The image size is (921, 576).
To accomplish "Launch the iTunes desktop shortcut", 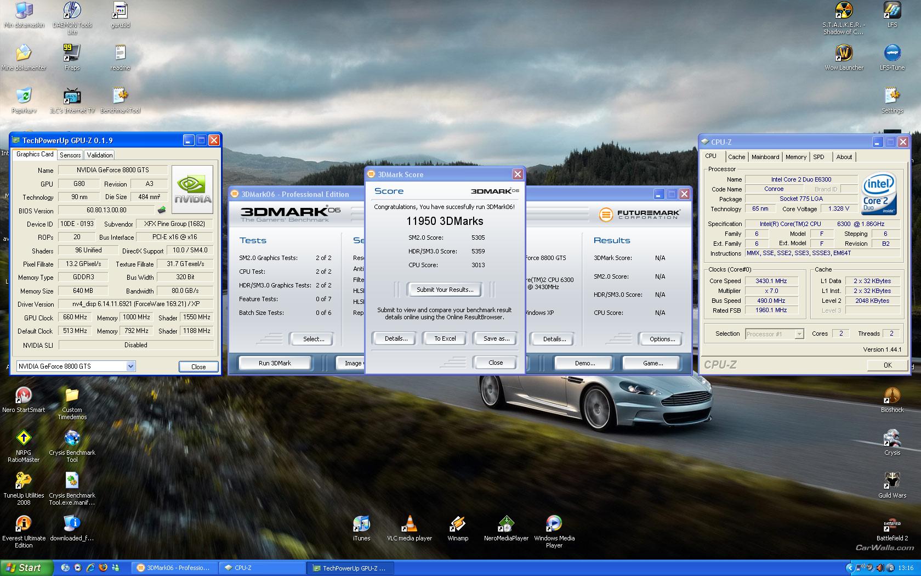I will [361, 528].
